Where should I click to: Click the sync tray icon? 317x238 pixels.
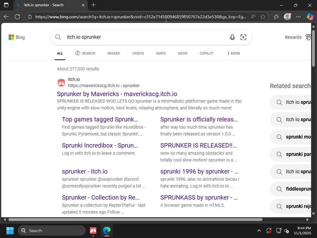(269, 231)
